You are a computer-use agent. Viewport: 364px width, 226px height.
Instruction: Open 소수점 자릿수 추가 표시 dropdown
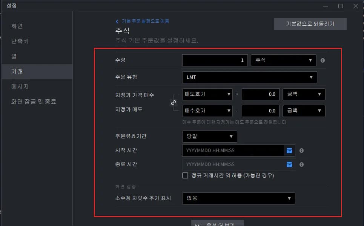[x=239, y=198]
